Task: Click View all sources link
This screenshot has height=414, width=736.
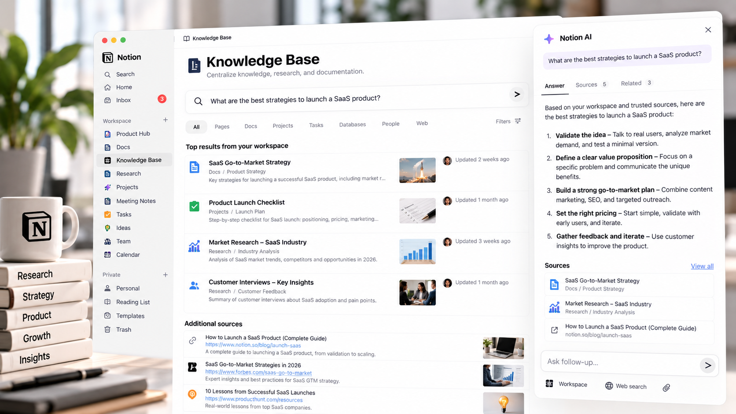Action: coord(702,266)
